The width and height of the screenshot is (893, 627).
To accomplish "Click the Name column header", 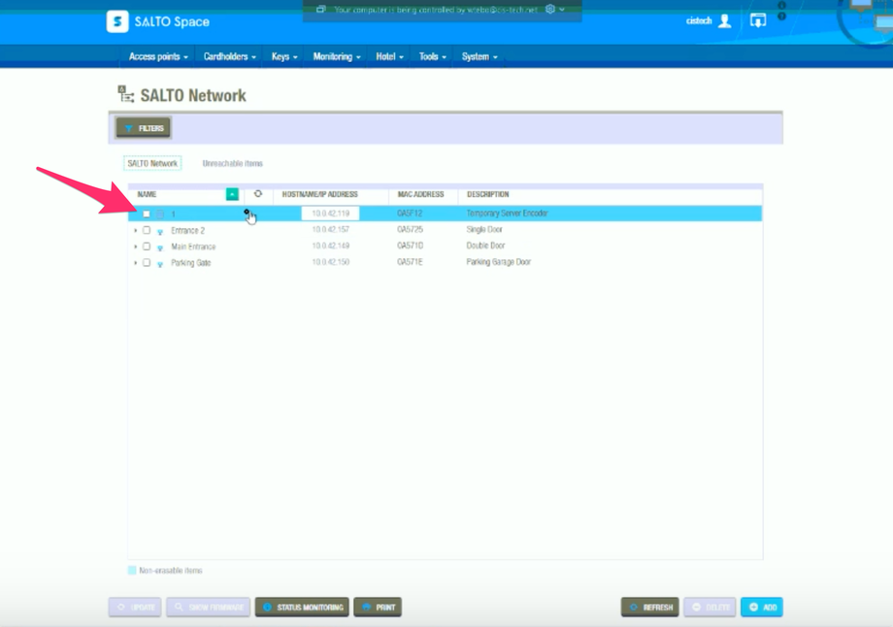I will (x=147, y=194).
